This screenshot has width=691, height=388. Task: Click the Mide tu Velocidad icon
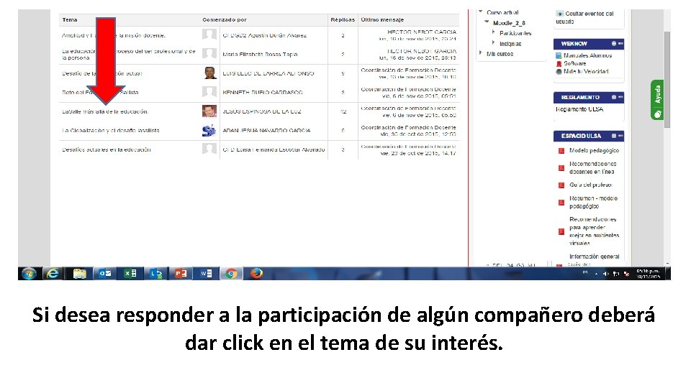point(559,71)
